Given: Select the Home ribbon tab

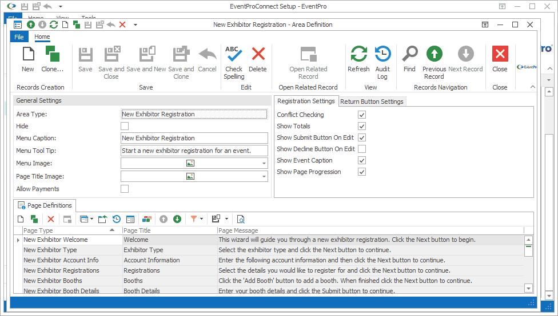Looking at the screenshot, I should click(x=42, y=37).
